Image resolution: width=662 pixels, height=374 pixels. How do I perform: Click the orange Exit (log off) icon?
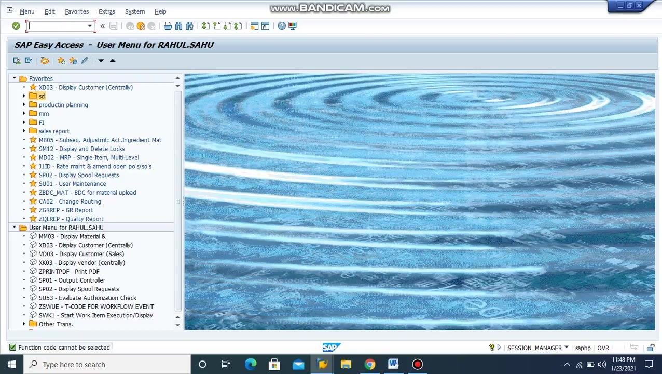141,26
